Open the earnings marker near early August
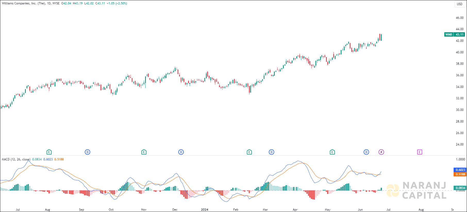The image size is (467, 212). coord(49,152)
